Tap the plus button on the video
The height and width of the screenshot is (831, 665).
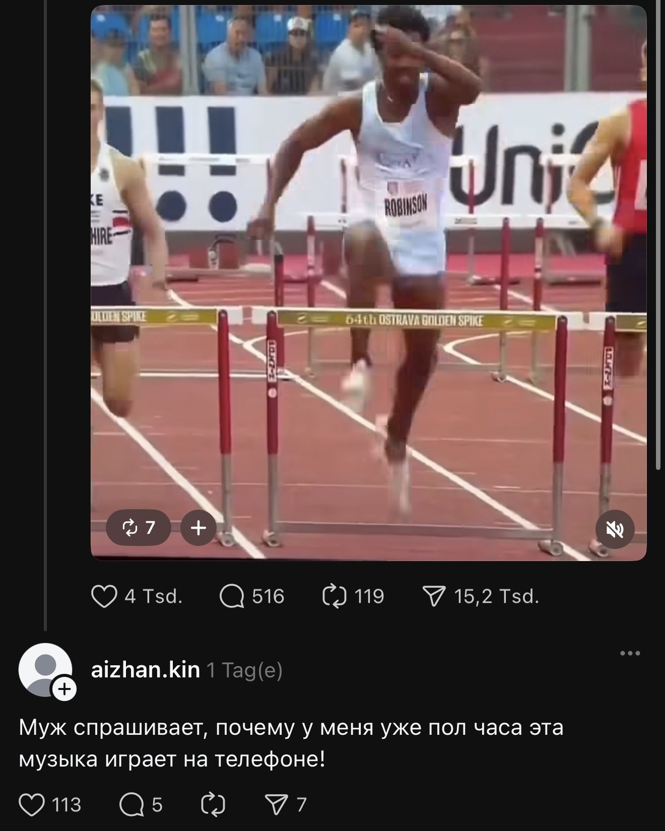coord(198,528)
